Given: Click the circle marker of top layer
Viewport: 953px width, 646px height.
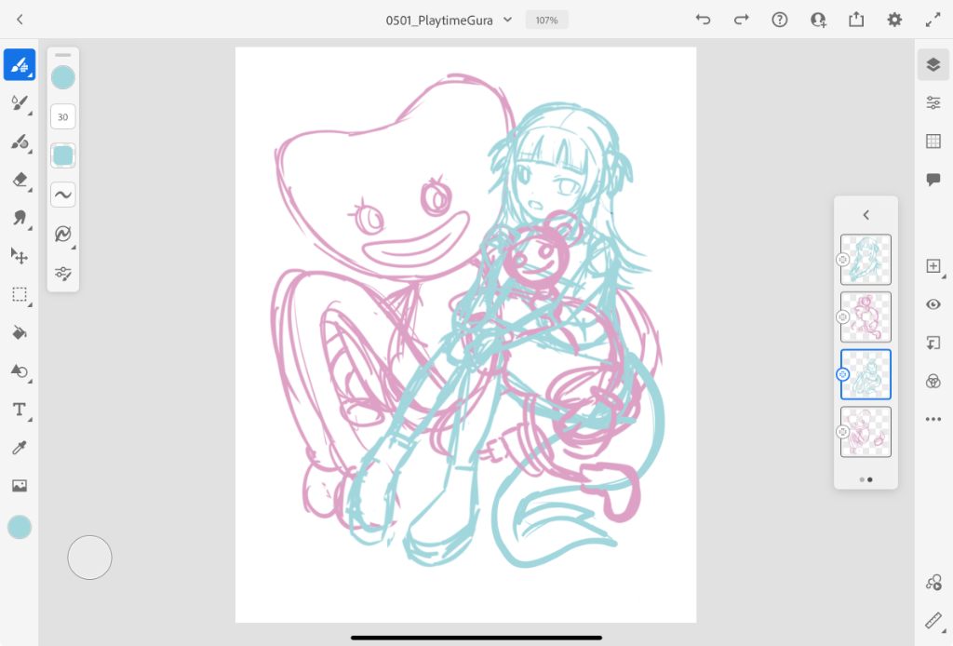Looking at the screenshot, I should pyautogui.click(x=842, y=260).
